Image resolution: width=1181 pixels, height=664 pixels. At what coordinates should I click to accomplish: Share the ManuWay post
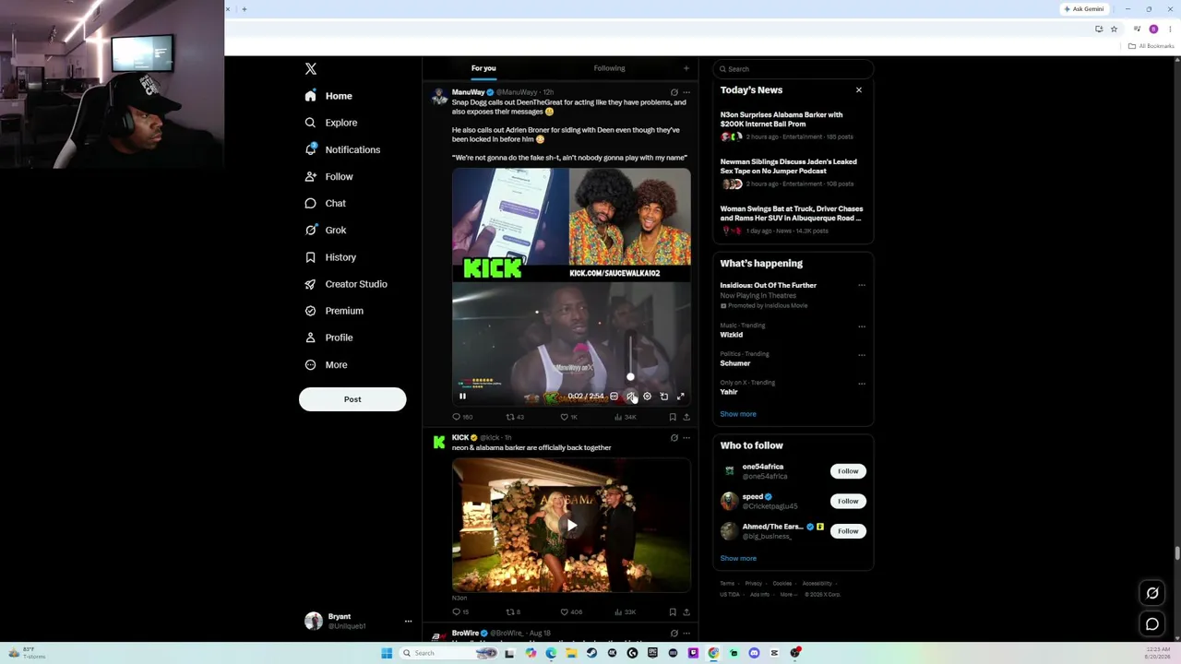686,417
